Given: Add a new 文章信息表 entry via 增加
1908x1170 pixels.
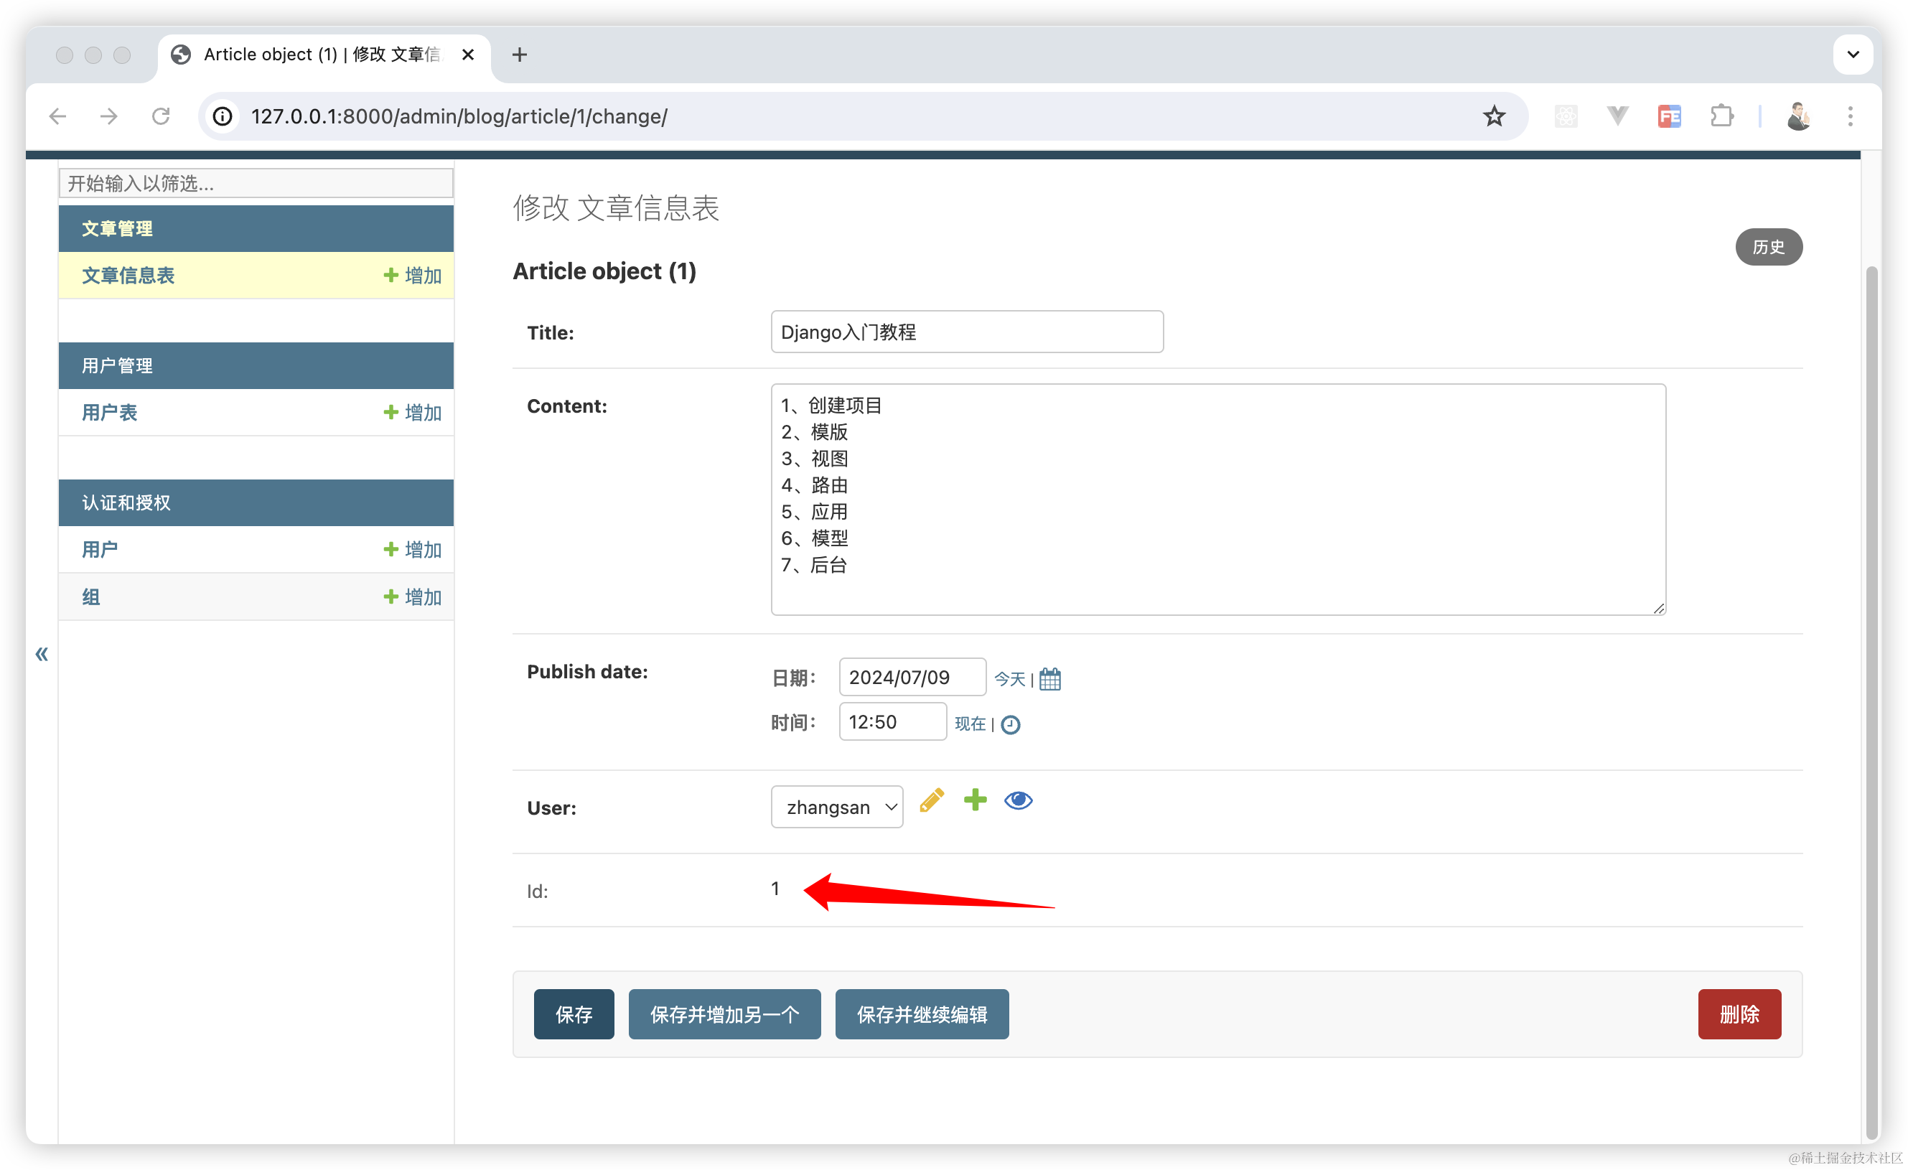Looking at the screenshot, I should click(x=413, y=275).
